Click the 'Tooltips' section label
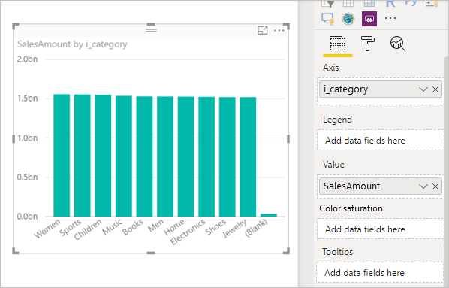Screen dimensions: 449x288 (x=337, y=252)
